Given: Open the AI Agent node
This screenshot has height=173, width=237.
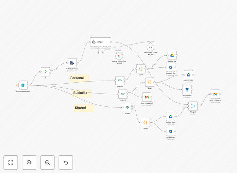Looking at the screenshot, I should coord(101,42).
